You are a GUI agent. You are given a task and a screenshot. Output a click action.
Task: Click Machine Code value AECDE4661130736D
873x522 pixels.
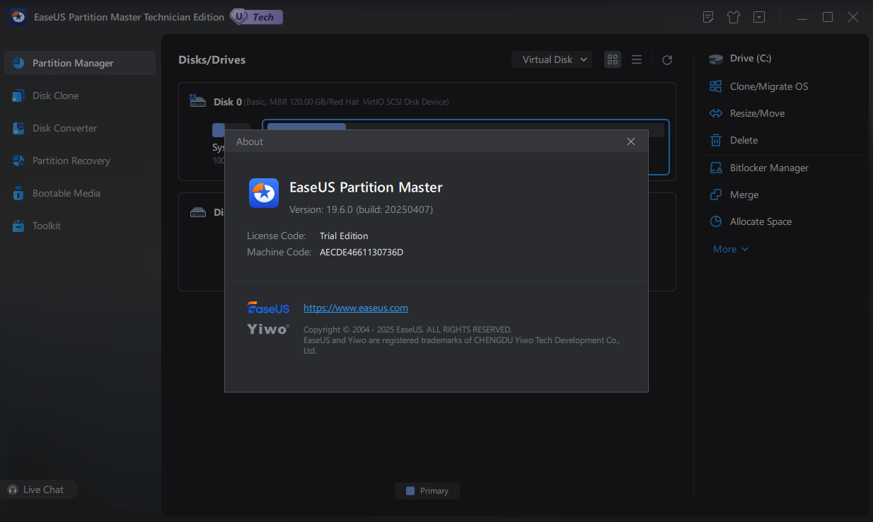(x=362, y=252)
